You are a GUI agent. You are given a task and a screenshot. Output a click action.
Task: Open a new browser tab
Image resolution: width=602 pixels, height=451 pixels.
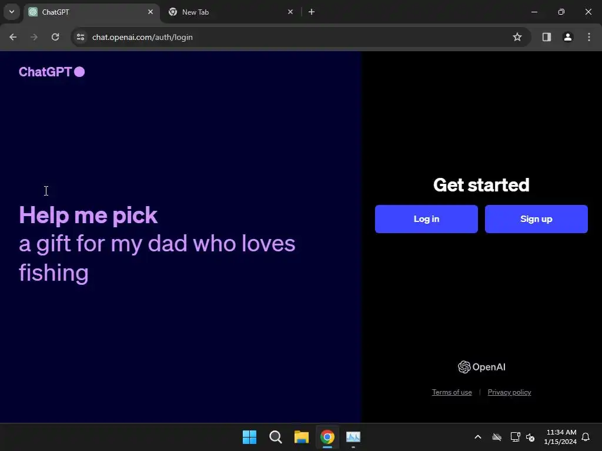pyautogui.click(x=312, y=12)
